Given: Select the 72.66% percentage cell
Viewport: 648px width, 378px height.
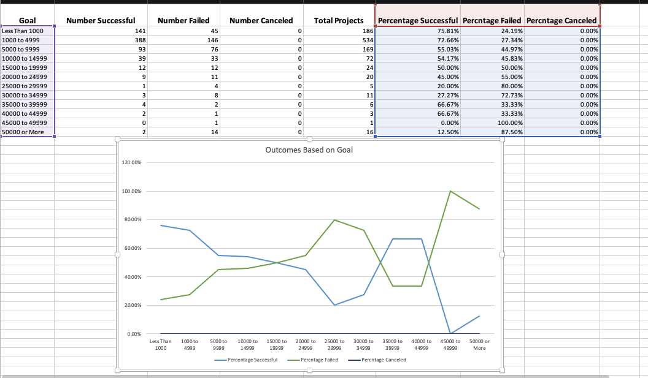Looking at the screenshot, I should click(x=418, y=40).
